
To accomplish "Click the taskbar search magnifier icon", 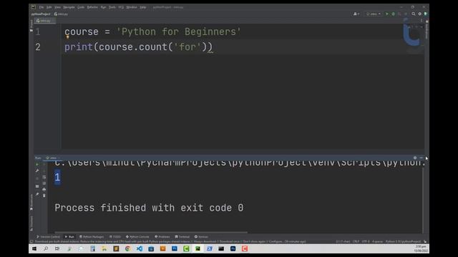I will [46, 249].
